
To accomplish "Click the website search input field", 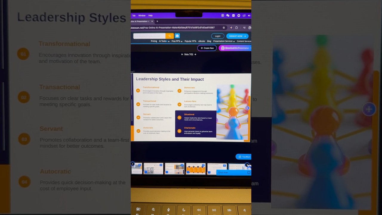I will coord(149,36).
